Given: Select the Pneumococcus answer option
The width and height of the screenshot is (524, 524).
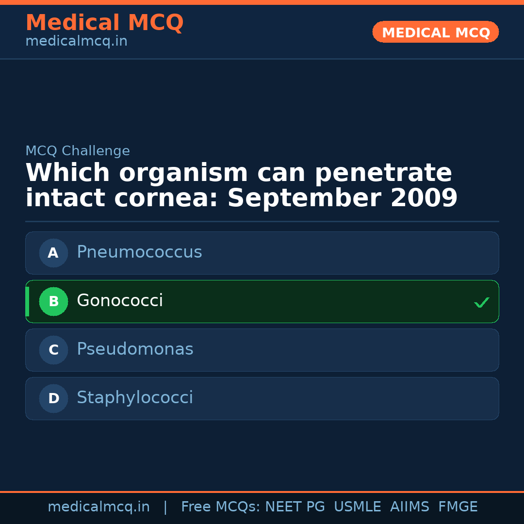Looking at the screenshot, I should [x=262, y=253].
